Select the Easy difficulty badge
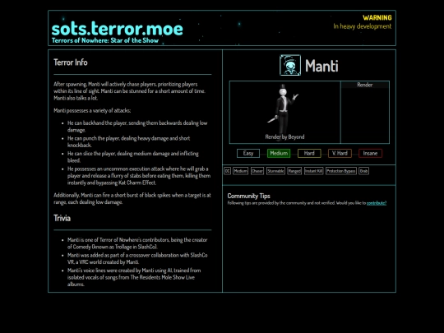 248,153
